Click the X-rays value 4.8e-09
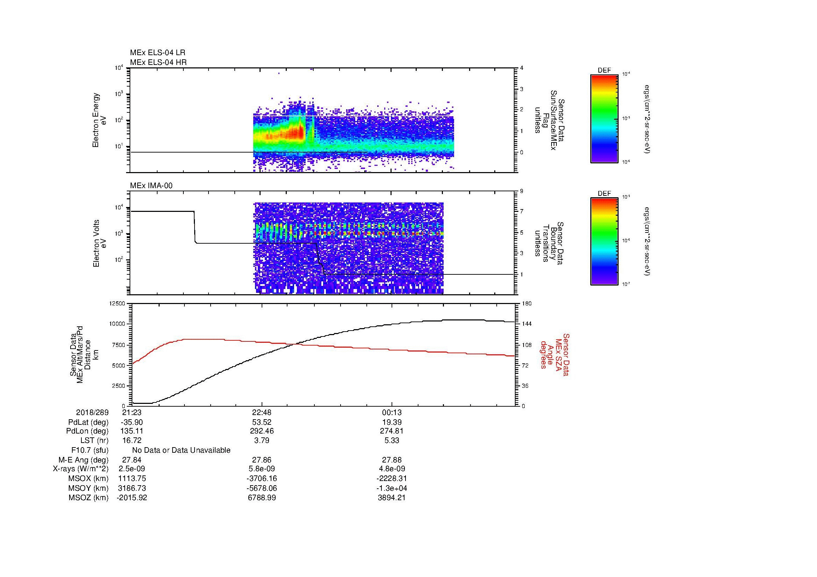This screenshot has width=817, height=577. (392, 469)
